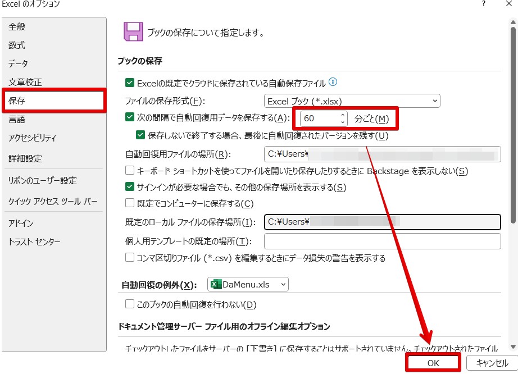Select 全般 in the options sidebar

pyautogui.click(x=17, y=27)
